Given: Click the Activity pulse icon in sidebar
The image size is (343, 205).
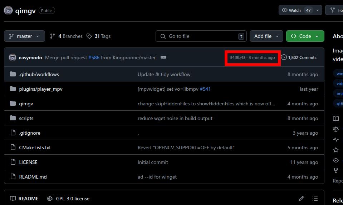Looking at the screenshot, I should [336, 140].
